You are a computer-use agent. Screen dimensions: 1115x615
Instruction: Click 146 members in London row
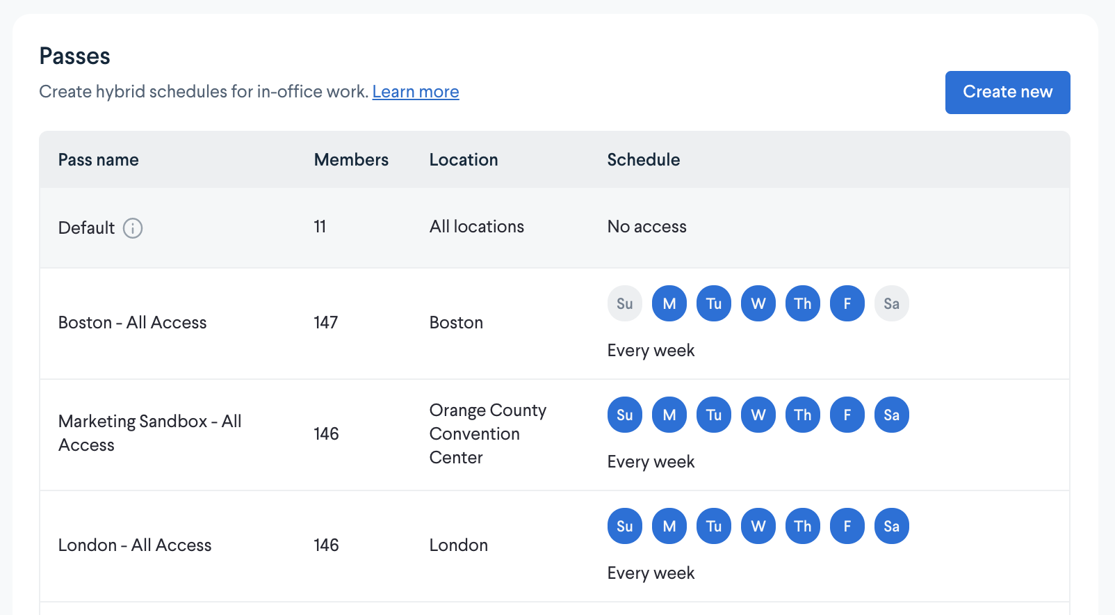pos(326,545)
